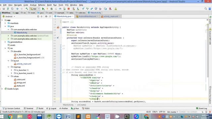
Task: Open the Version Control tool window
Action: pos(11,108)
